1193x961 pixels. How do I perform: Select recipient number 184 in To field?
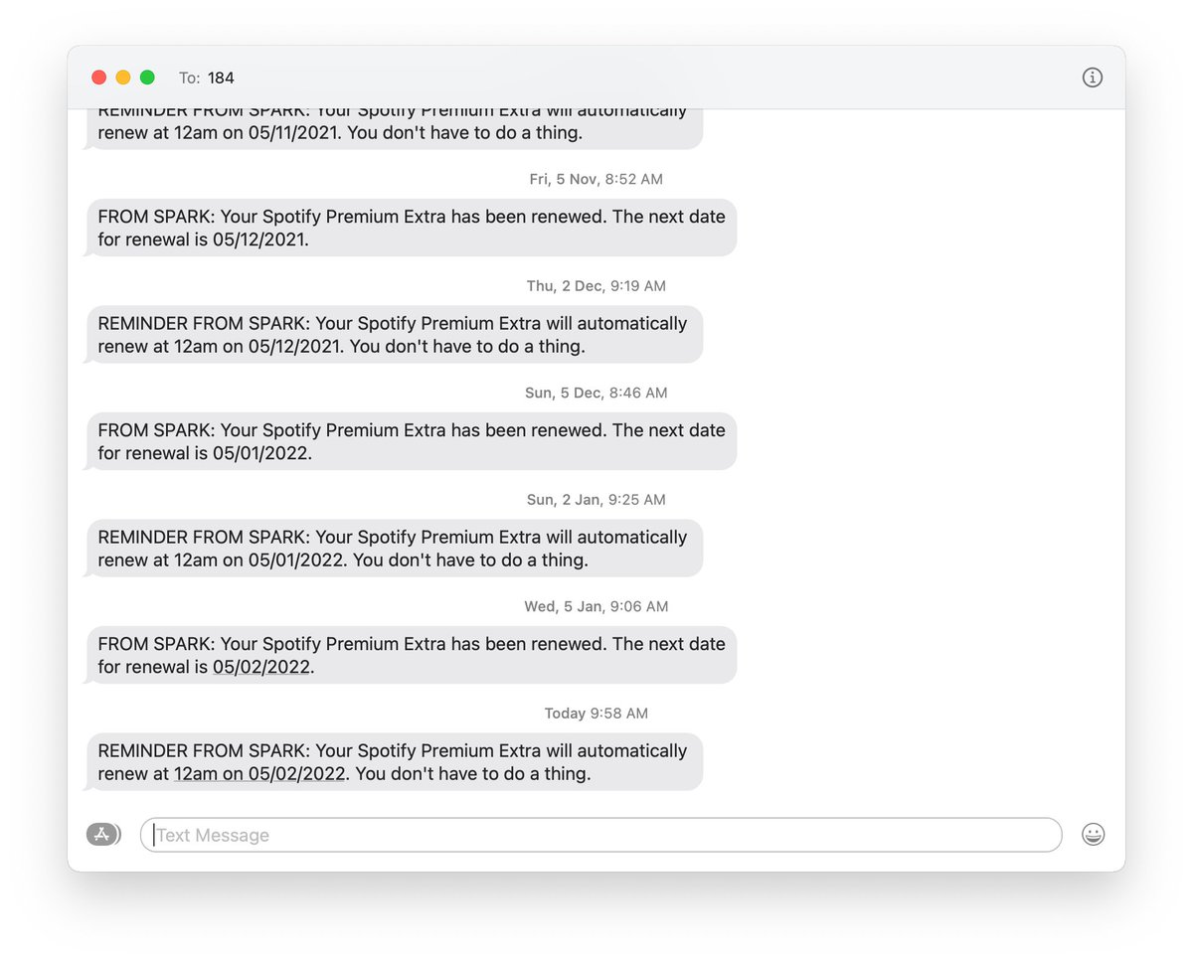click(221, 78)
